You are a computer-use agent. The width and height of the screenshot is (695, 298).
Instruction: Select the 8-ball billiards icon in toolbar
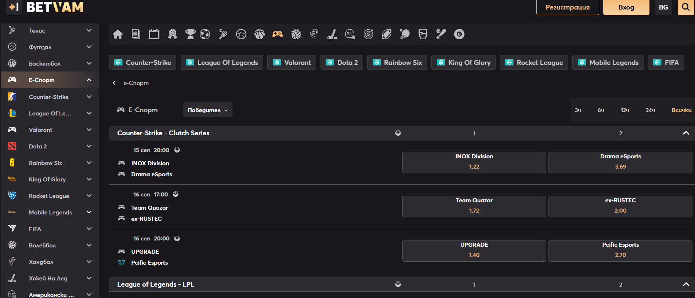pyautogui.click(x=459, y=34)
